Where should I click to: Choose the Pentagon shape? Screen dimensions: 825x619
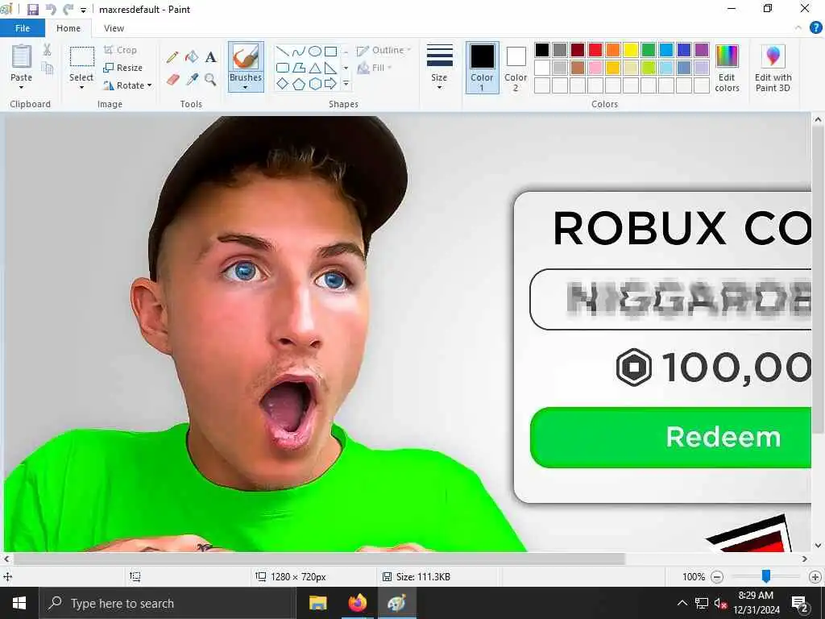point(298,84)
